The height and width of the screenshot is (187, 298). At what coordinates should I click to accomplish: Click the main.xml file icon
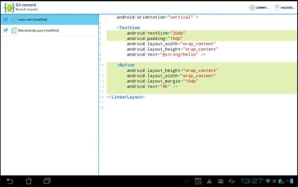click(x=14, y=19)
